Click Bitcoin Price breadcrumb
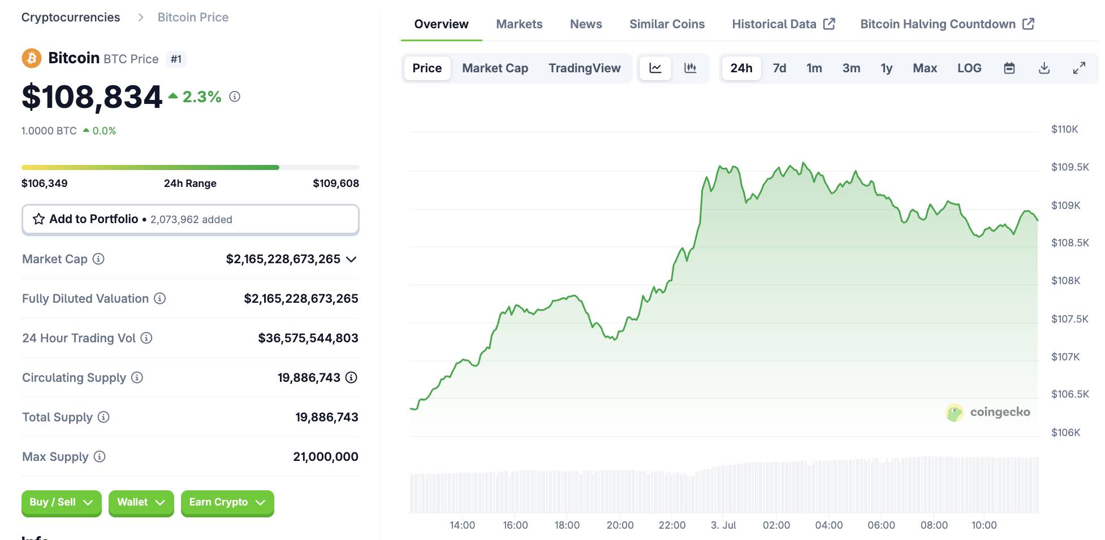 point(193,18)
